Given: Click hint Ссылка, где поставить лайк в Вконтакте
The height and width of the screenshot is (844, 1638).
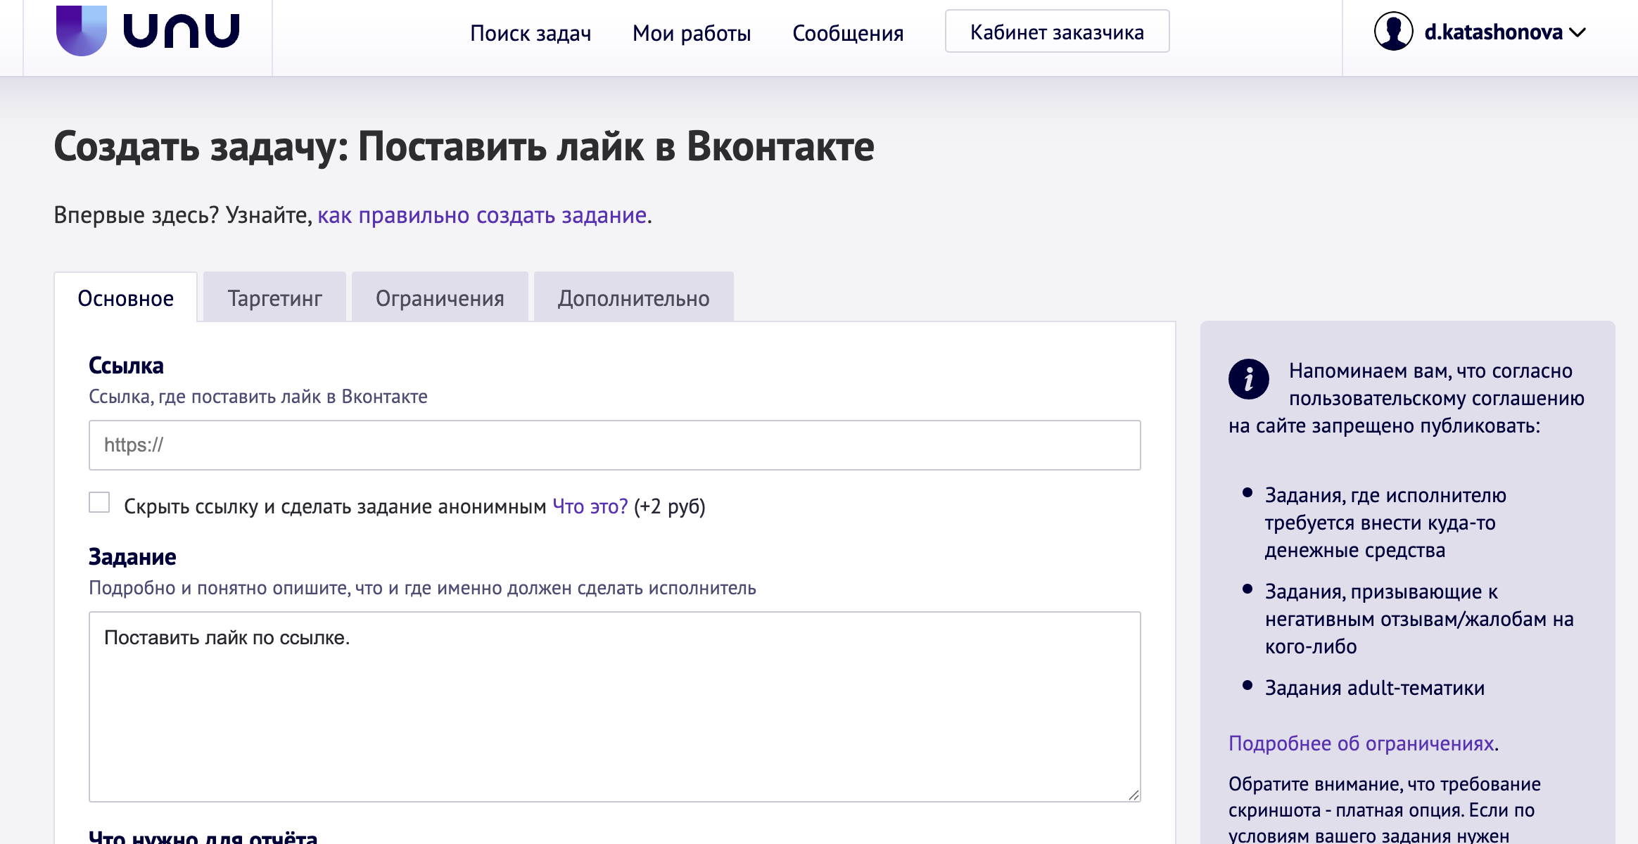Looking at the screenshot, I should pyautogui.click(x=258, y=397).
